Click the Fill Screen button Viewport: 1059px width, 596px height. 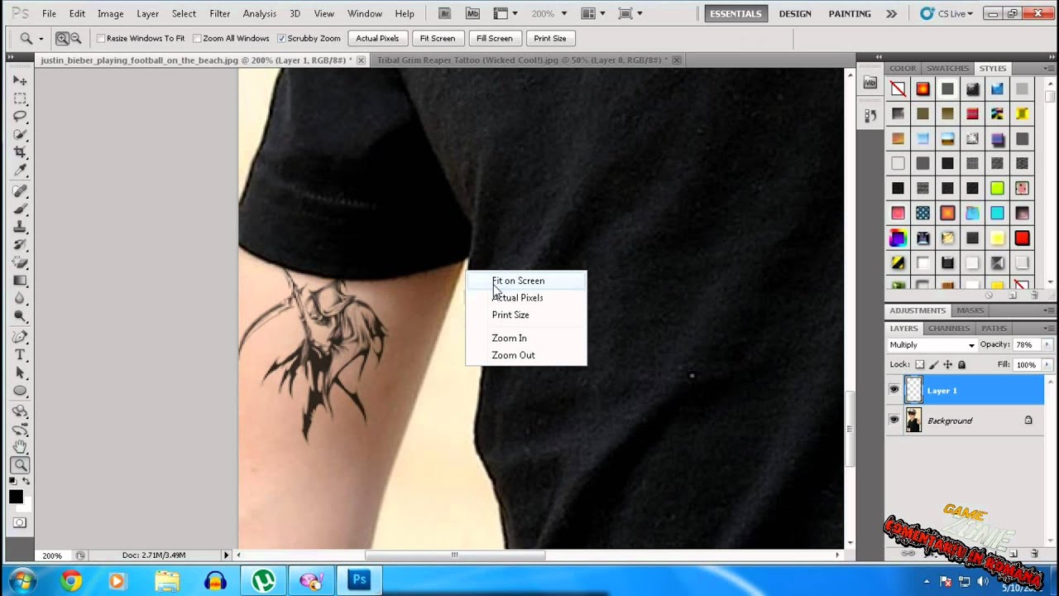coord(494,39)
